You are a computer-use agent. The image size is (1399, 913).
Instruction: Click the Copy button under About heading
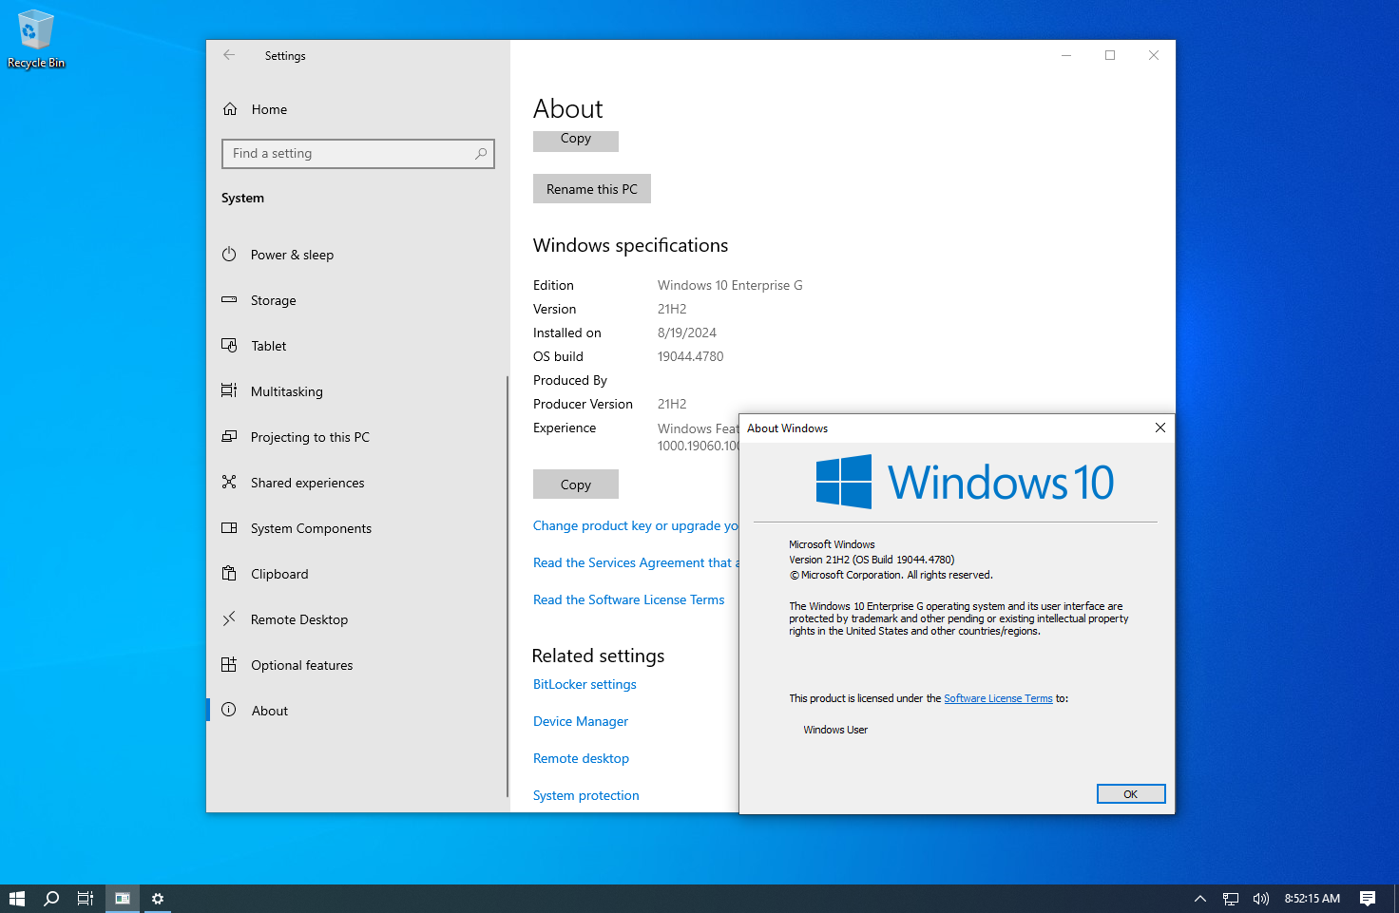tap(576, 140)
